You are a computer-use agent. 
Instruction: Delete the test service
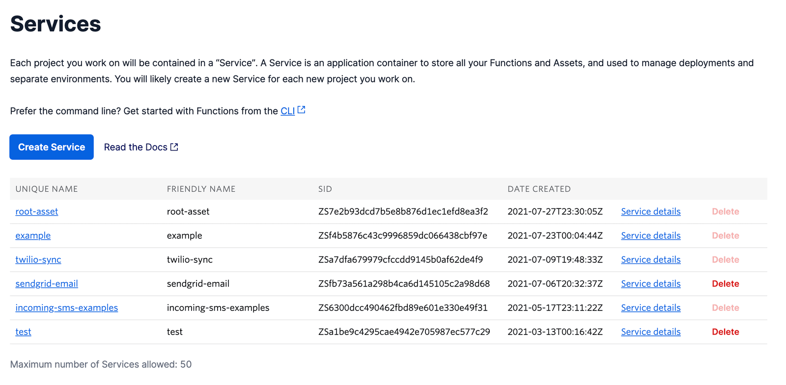pos(725,332)
